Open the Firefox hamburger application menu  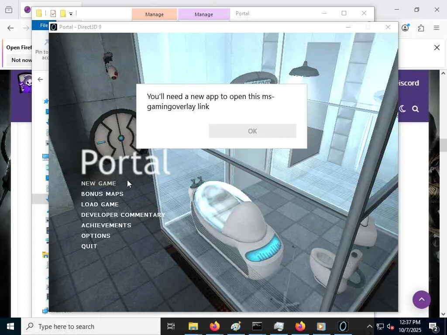click(437, 28)
